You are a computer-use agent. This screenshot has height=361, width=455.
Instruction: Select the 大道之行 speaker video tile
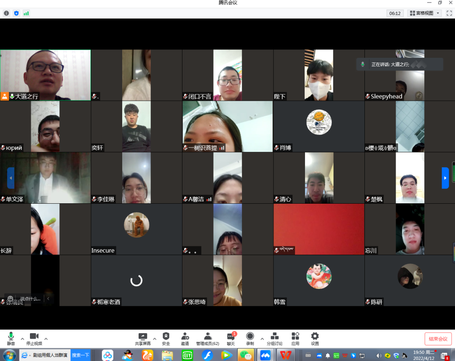45,75
